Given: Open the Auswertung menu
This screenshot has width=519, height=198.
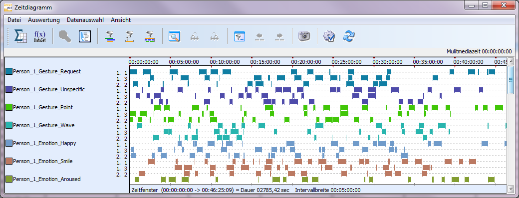Looking at the screenshot, I should click(x=44, y=20).
